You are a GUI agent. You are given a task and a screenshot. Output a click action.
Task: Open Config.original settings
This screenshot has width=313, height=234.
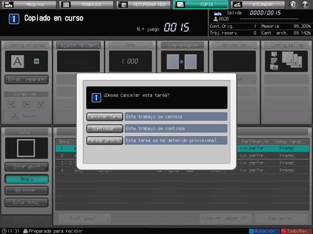pos(27,45)
